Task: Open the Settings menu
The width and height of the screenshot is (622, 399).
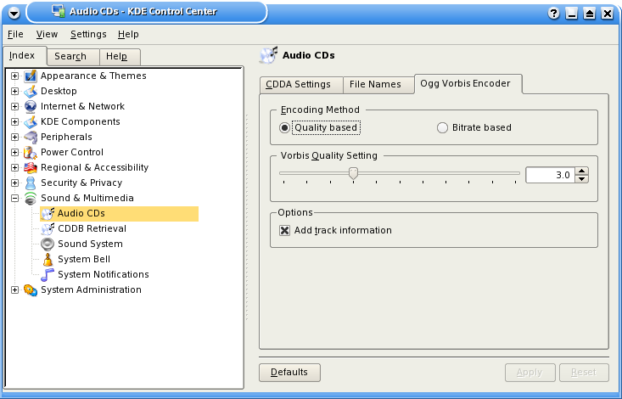Action: (88, 34)
